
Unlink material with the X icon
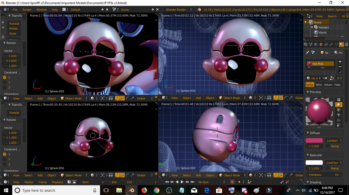point(325,78)
